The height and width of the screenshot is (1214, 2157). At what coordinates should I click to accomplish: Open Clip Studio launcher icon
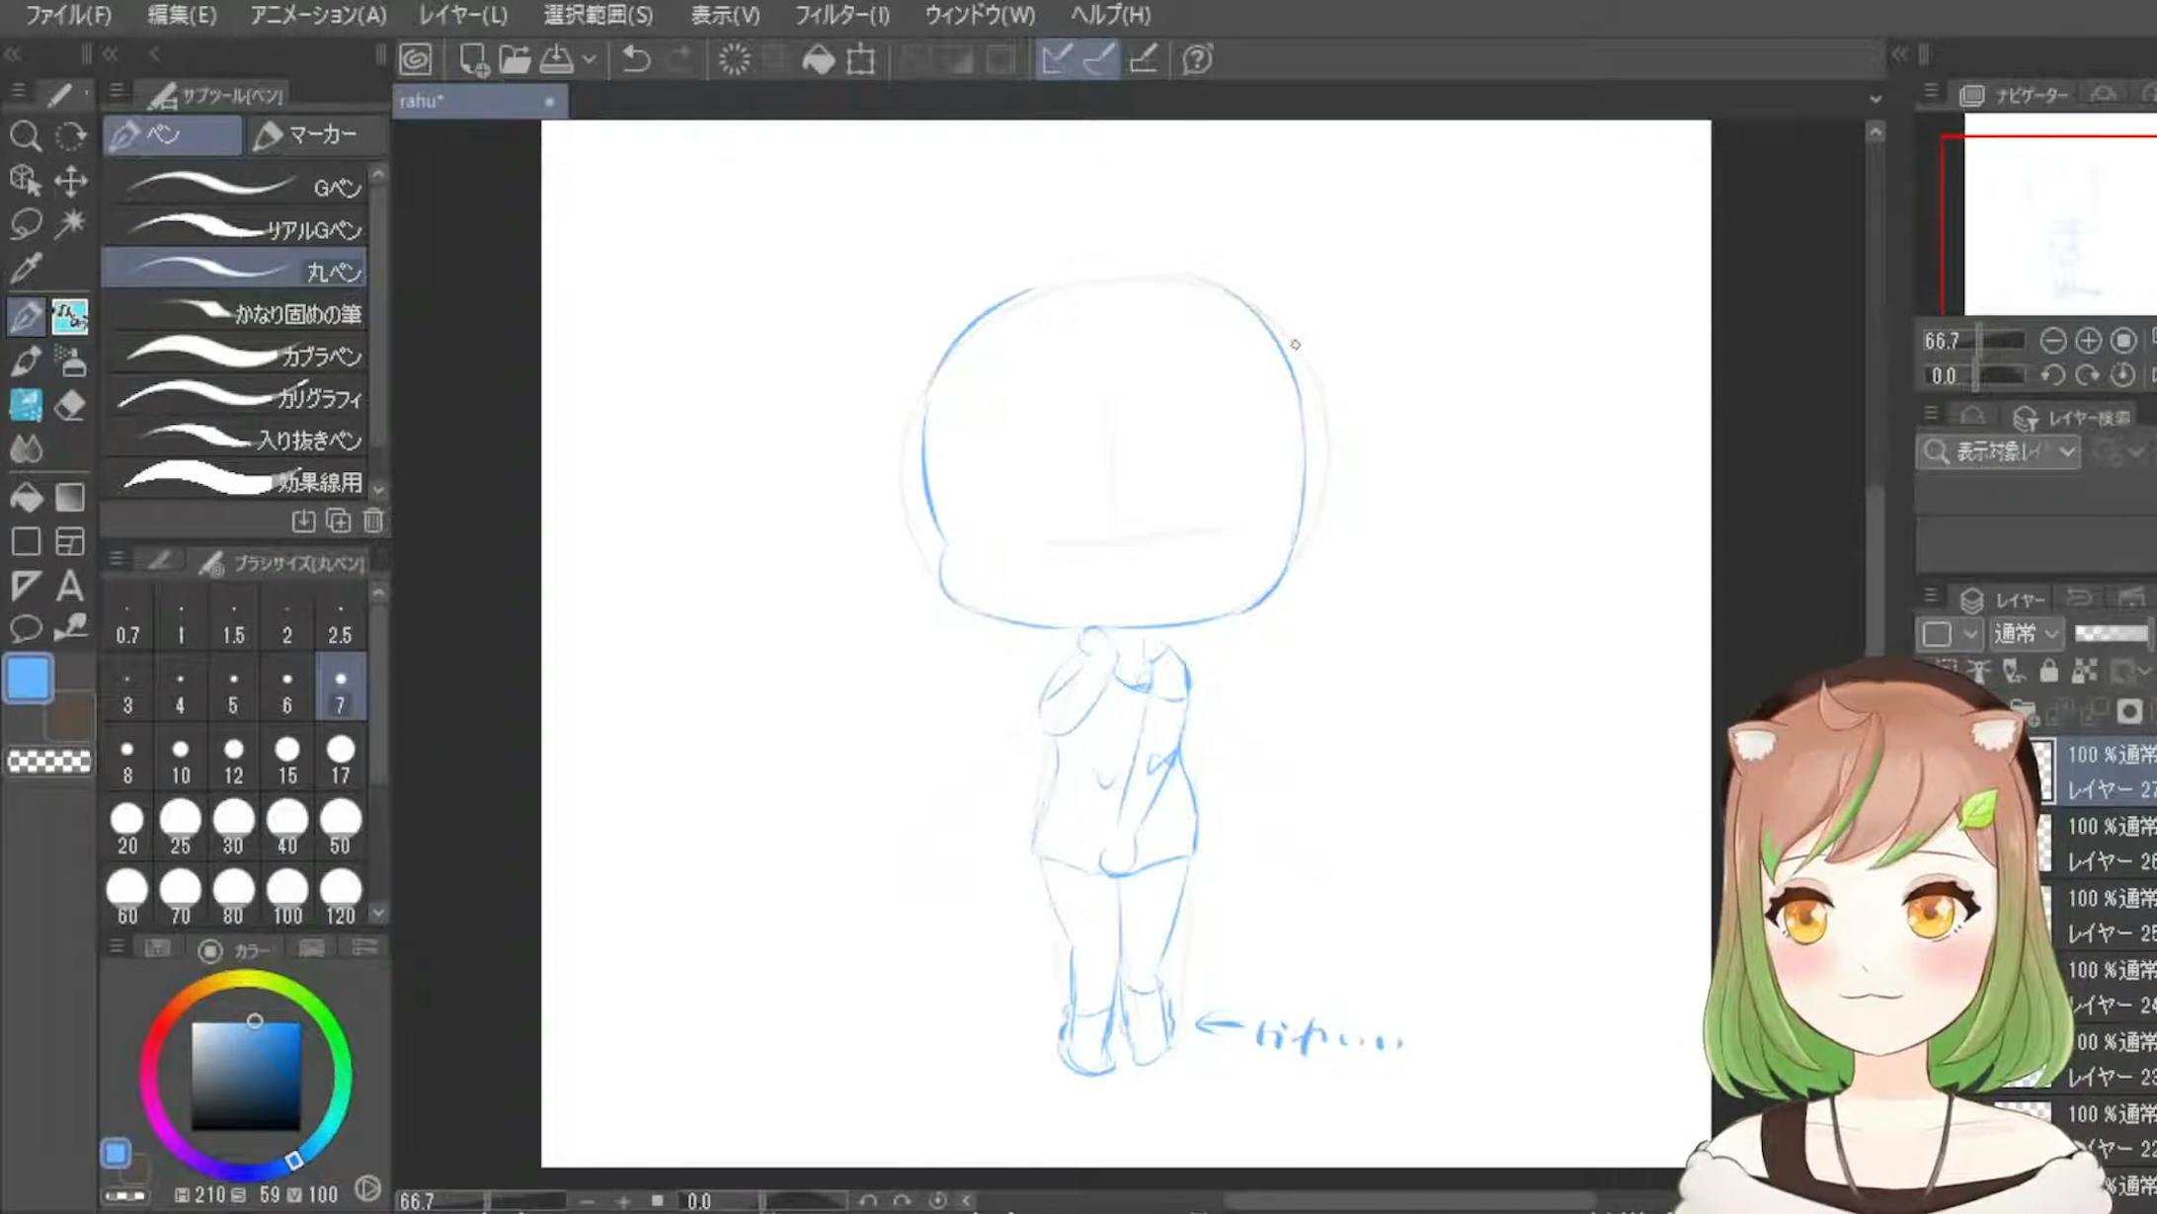point(416,59)
